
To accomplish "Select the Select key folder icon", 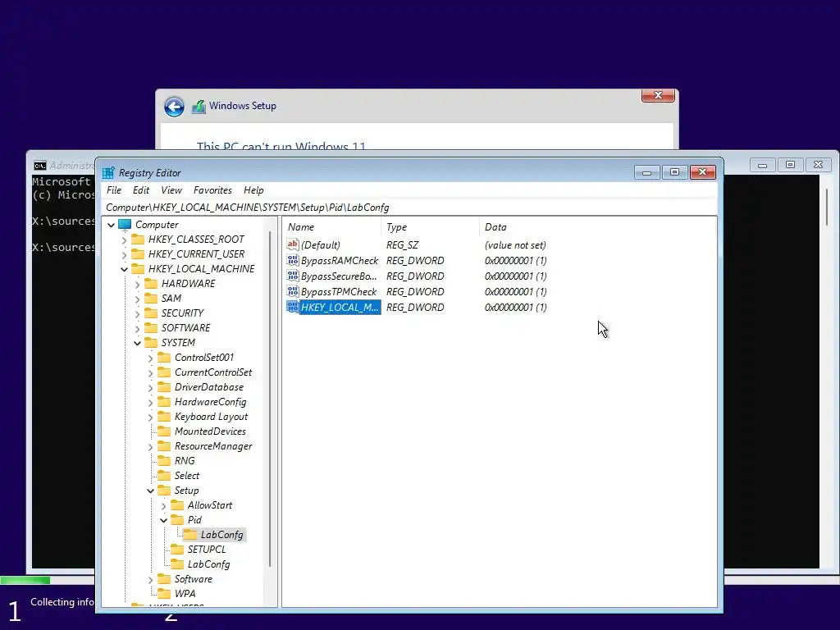I will pos(164,476).
